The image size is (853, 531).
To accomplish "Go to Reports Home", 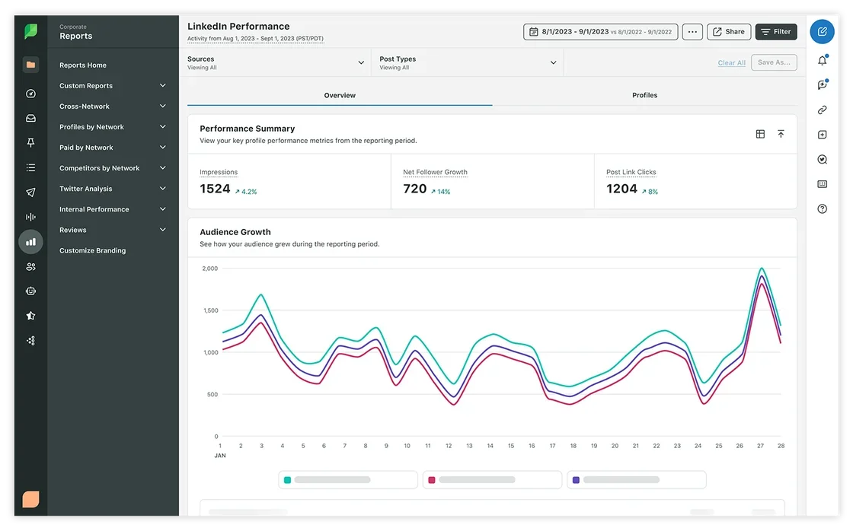I will coord(83,65).
